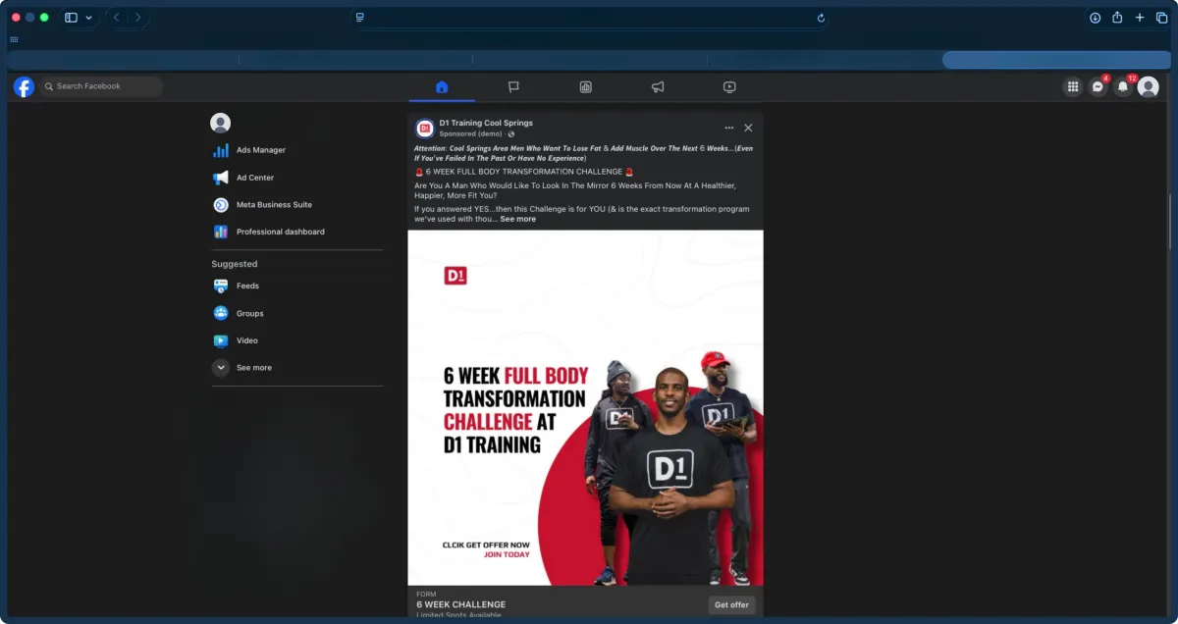Open the Safari favorites grid icon
The width and height of the screenshot is (1178, 624).
(14, 40)
